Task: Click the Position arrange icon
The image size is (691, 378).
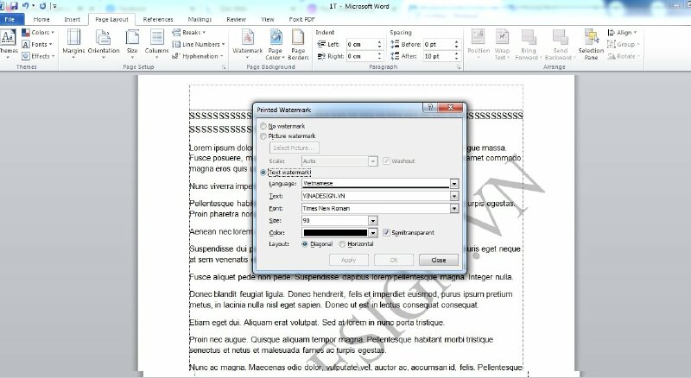Action: pos(479,43)
